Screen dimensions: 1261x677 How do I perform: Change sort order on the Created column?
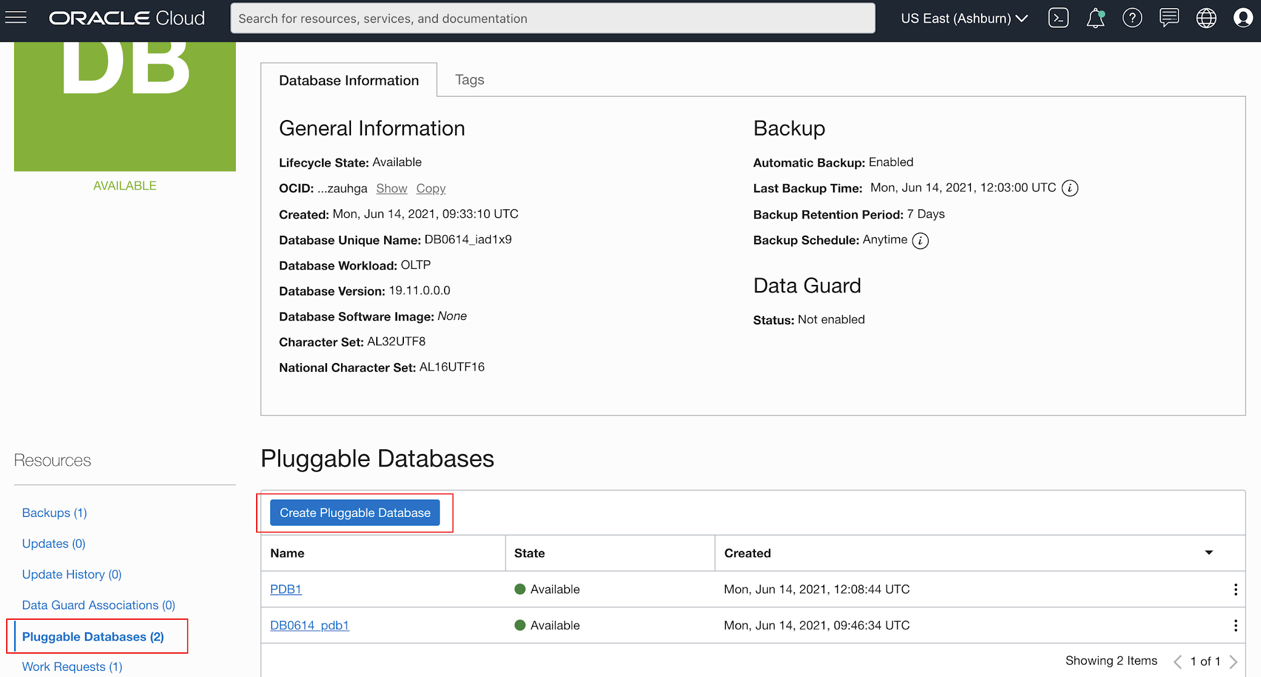[x=1210, y=553]
